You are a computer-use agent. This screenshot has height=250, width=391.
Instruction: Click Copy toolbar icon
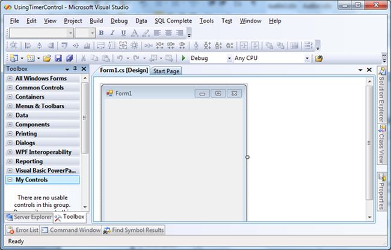pyautogui.click(x=94, y=58)
